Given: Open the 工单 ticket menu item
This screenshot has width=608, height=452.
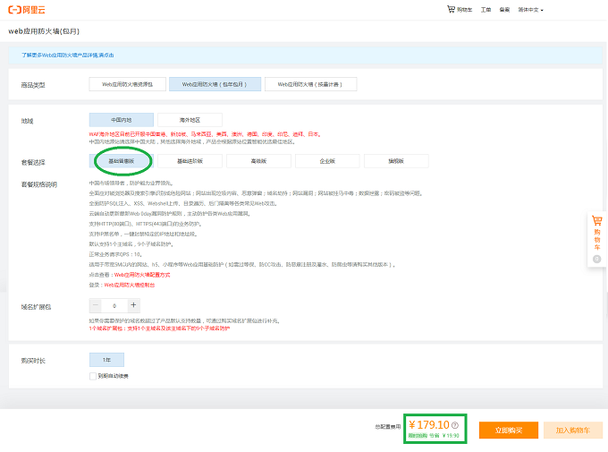Looking at the screenshot, I should (x=486, y=10).
